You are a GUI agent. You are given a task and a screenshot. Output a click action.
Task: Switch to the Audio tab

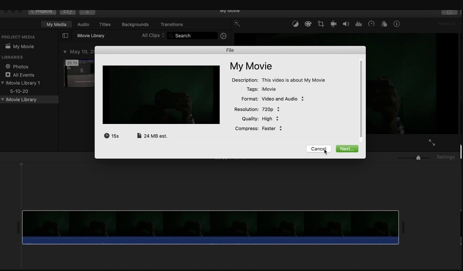point(83,24)
